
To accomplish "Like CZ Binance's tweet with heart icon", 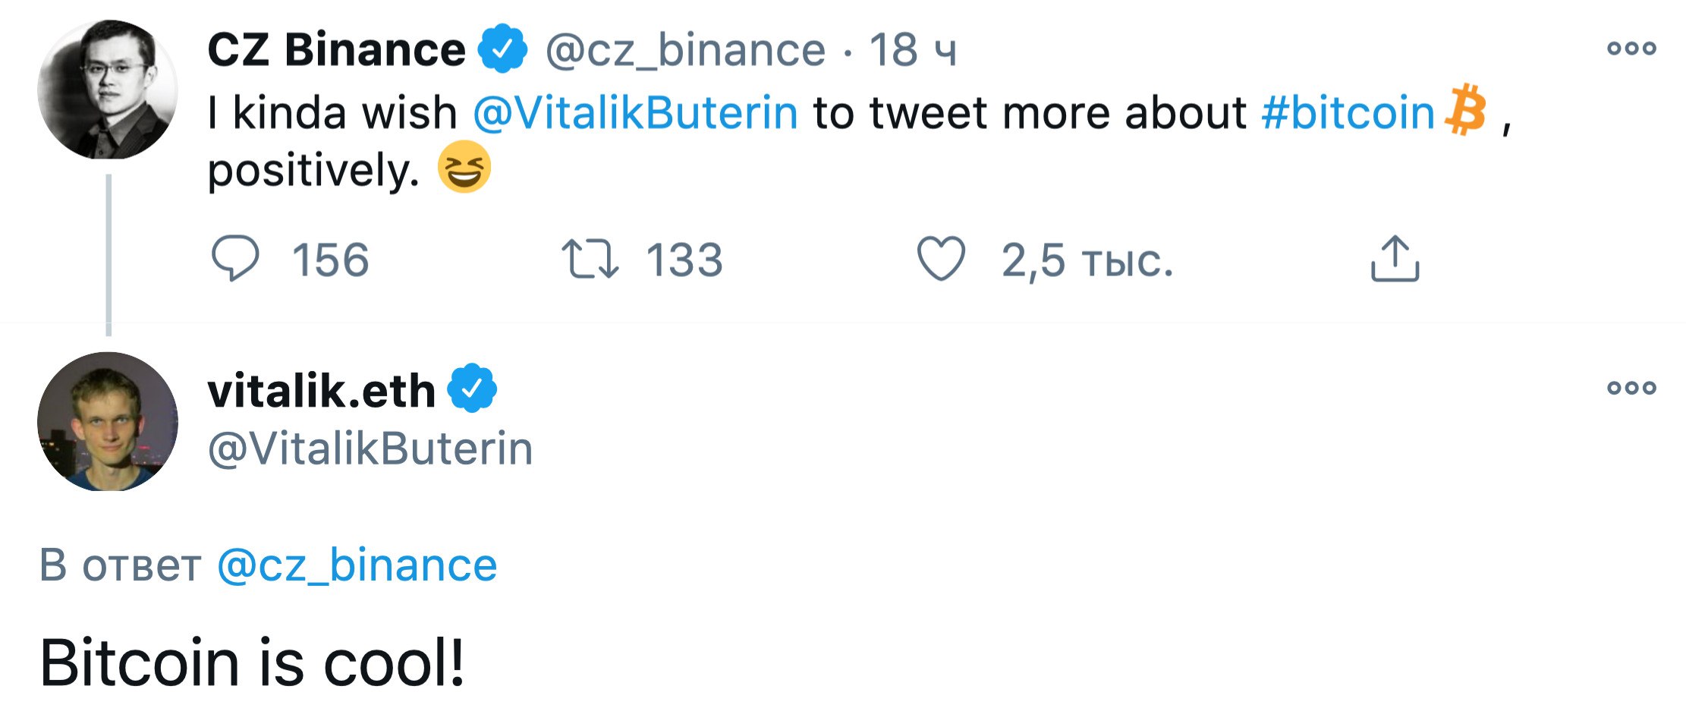I will (x=941, y=259).
